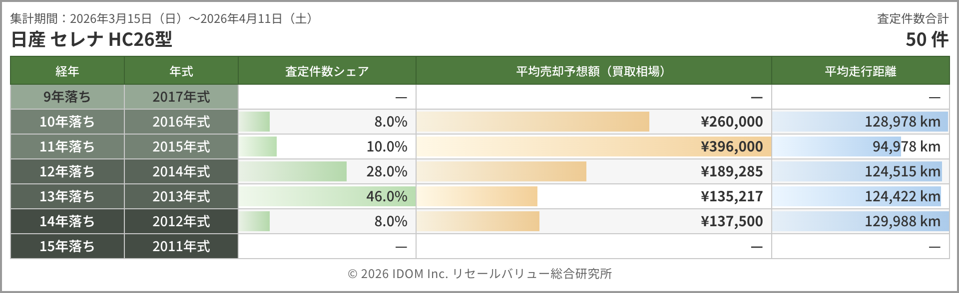Click the 129,988 km mileage cell

[x=902, y=221]
